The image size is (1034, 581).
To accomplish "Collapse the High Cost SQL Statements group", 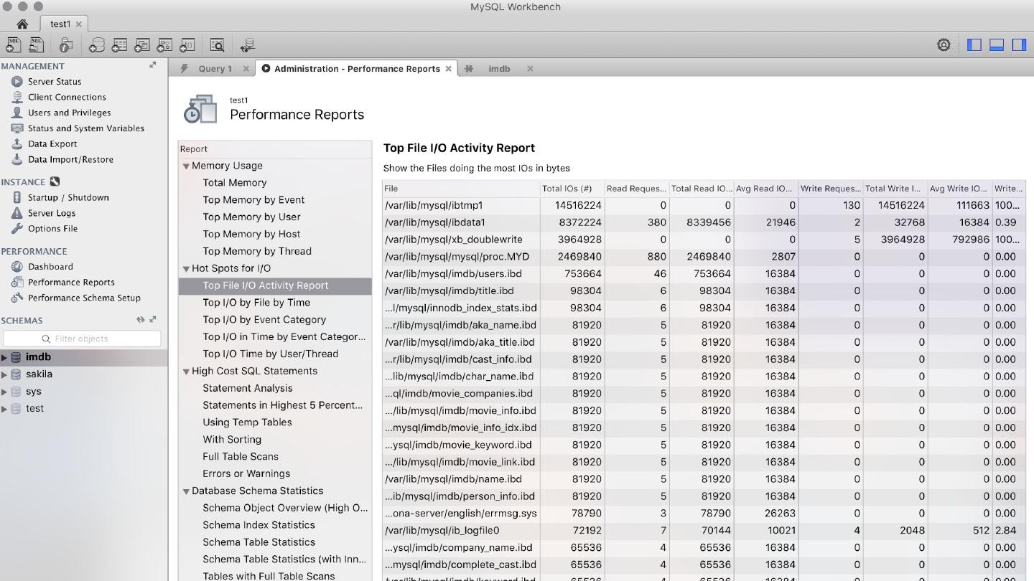I will pyautogui.click(x=186, y=372).
